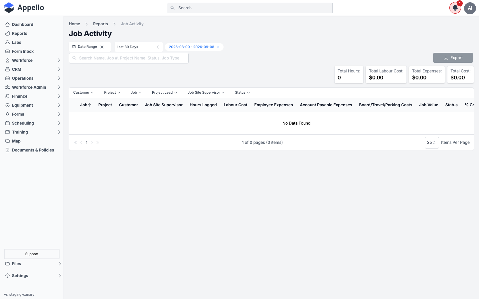The height and width of the screenshot is (305, 479).
Task: Click the Form Inbox envelope icon
Action: (7, 51)
